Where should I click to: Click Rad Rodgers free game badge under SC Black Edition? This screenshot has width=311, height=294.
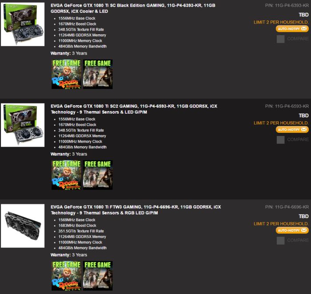coord(66,74)
